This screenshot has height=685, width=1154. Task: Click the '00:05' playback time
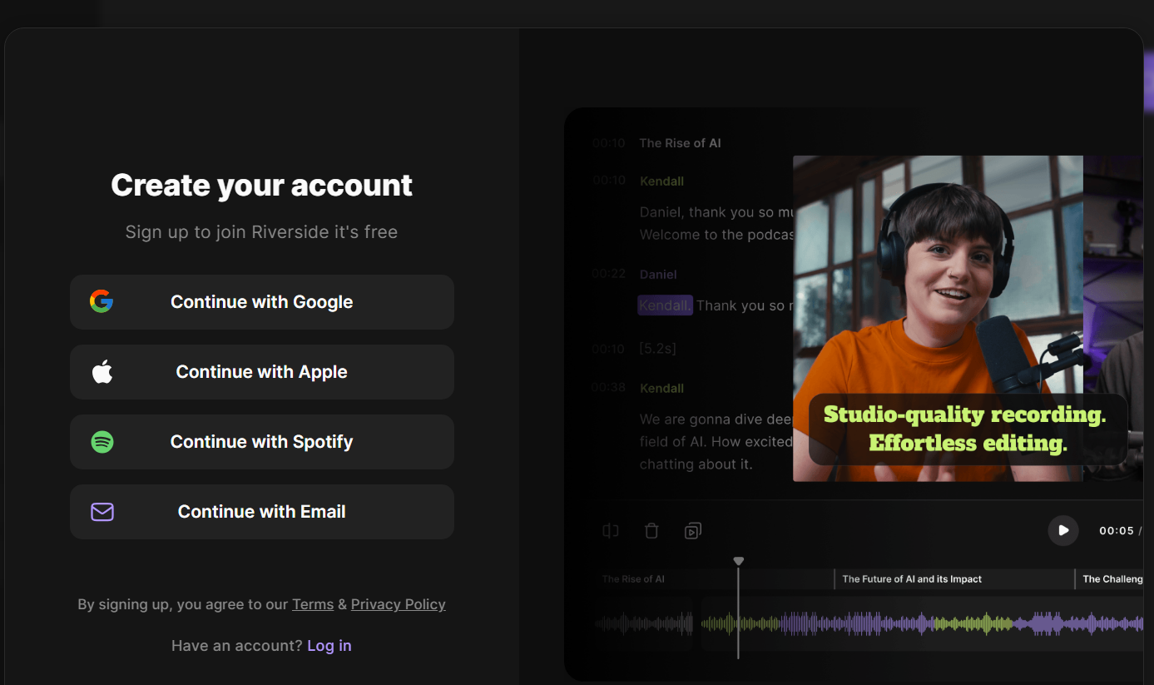[x=1117, y=531]
